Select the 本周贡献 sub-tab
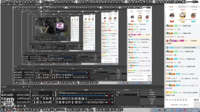This screenshot has width=200, height=112. (x=182, y=10)
